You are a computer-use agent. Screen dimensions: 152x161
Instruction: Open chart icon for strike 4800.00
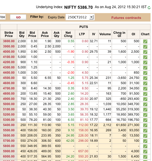point(145,94)
